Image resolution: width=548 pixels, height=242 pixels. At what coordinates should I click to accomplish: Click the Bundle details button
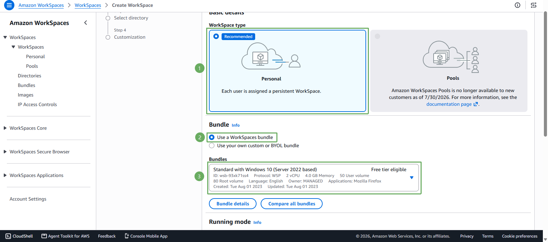(233, 204)
